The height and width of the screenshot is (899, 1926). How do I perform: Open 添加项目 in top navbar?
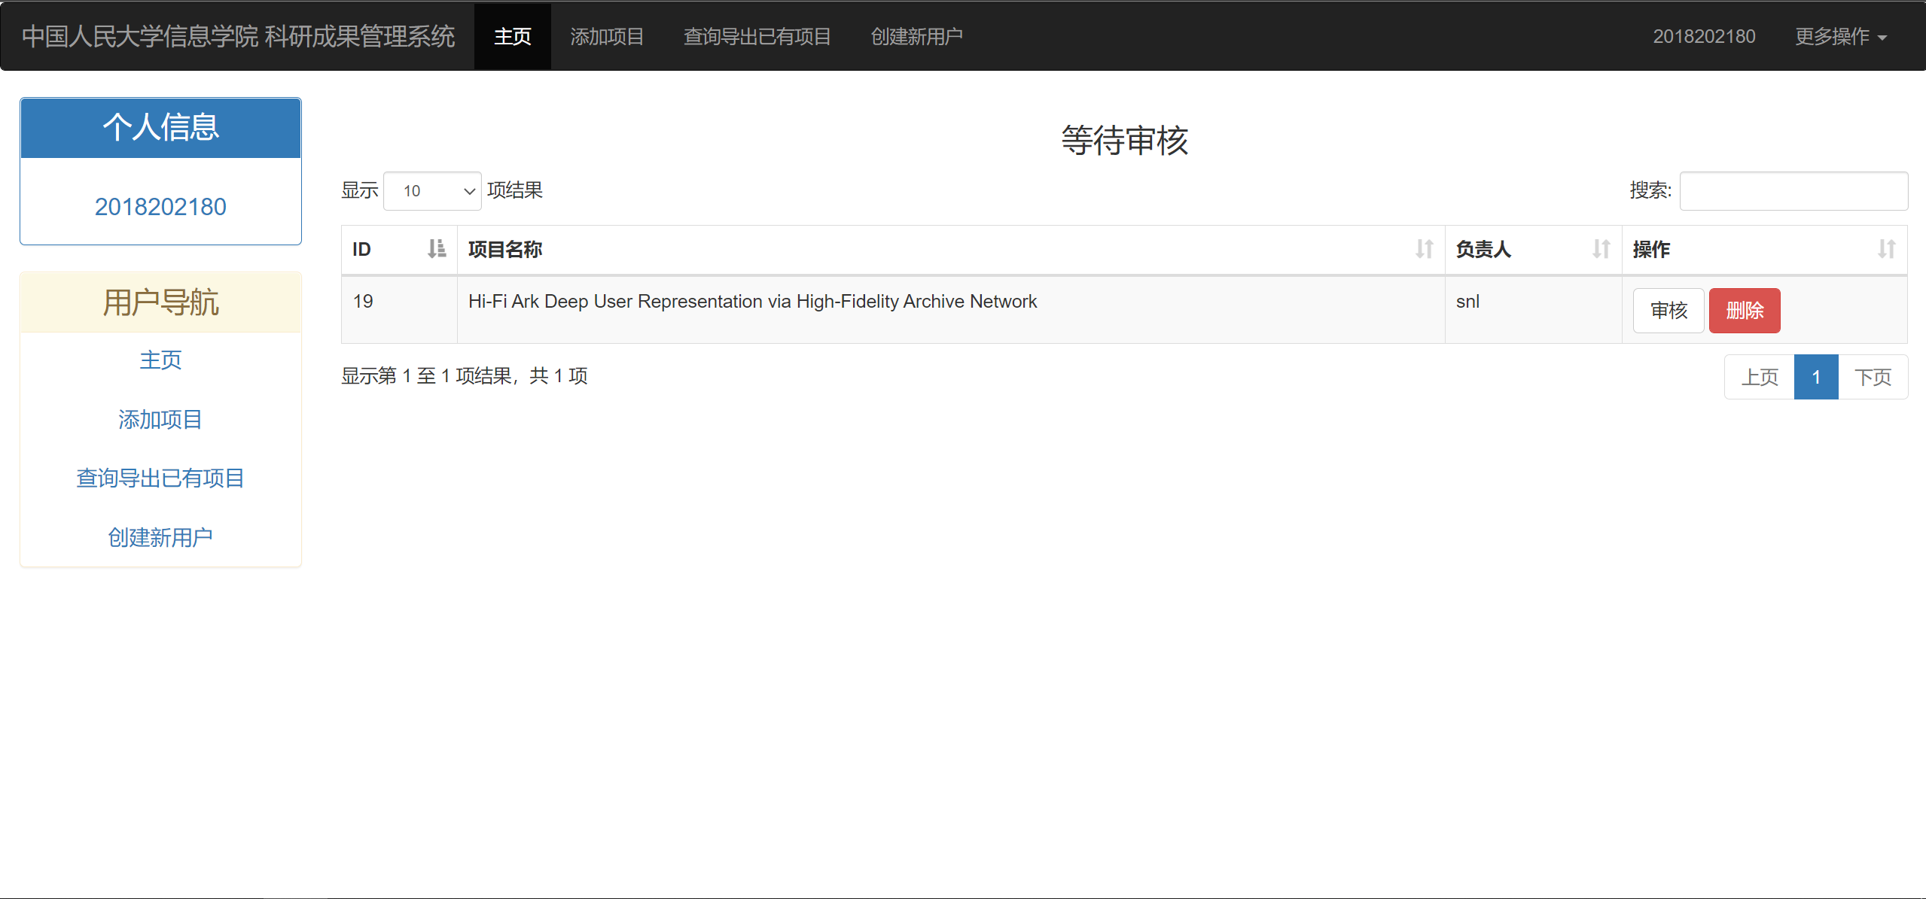[x=607, y=37]
